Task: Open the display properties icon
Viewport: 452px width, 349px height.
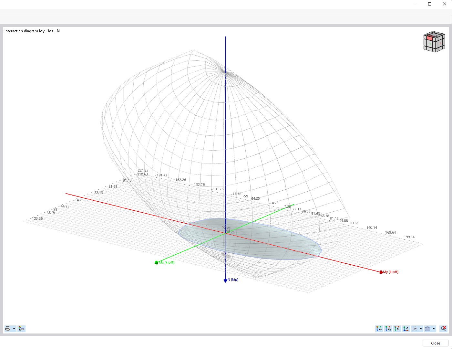Action: (x=21, y=329)
